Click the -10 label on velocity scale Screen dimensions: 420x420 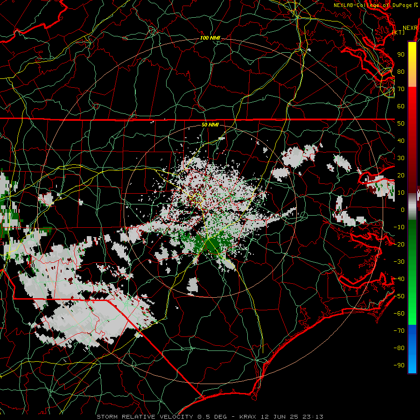click(399, 227)
